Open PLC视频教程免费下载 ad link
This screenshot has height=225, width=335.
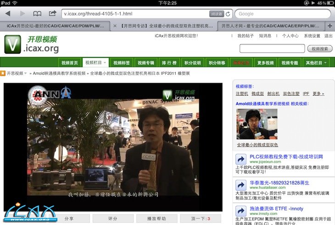click(286, 157)
